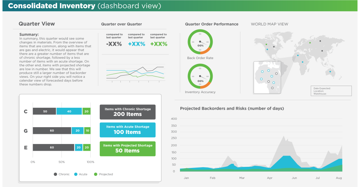The image size is (360, 187).
Task: Click the gray Chronic legend dot
Action: [x=55, y=174]
